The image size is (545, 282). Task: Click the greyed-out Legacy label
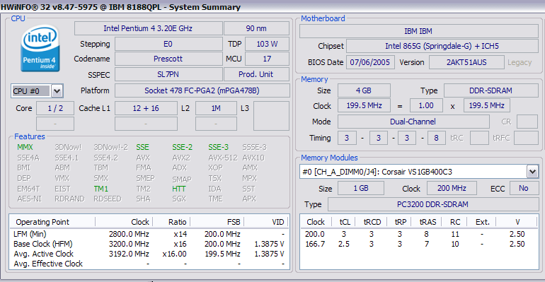(x=520, y=62)
